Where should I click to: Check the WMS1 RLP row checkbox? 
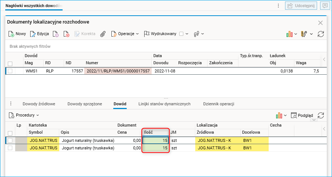[x=10, y=71]
